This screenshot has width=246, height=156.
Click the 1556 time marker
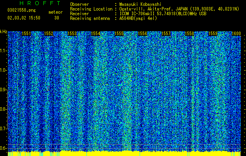pos(143,34)
